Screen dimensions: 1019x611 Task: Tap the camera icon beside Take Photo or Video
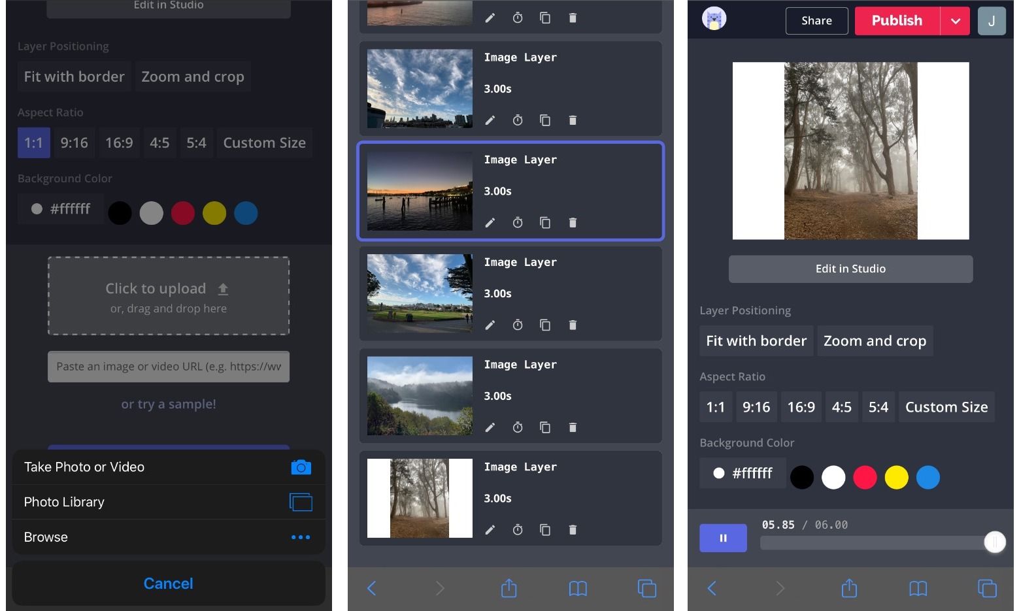301,467
